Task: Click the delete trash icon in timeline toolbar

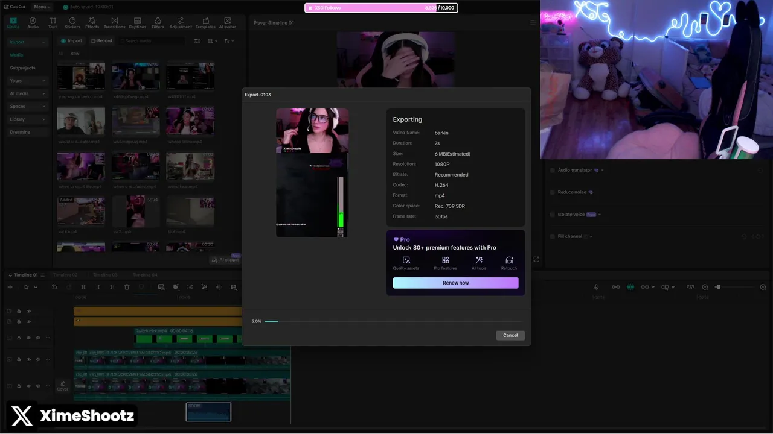Action: click(127, 287)
